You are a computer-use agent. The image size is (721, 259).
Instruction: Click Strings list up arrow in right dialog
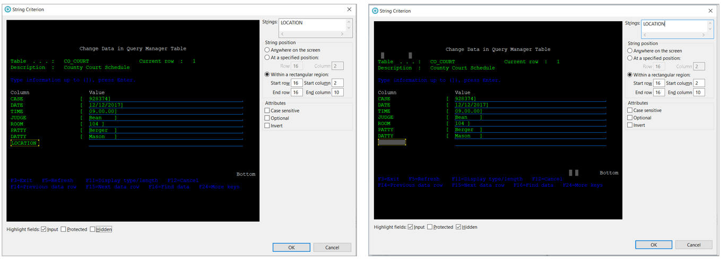pos(710,23)
